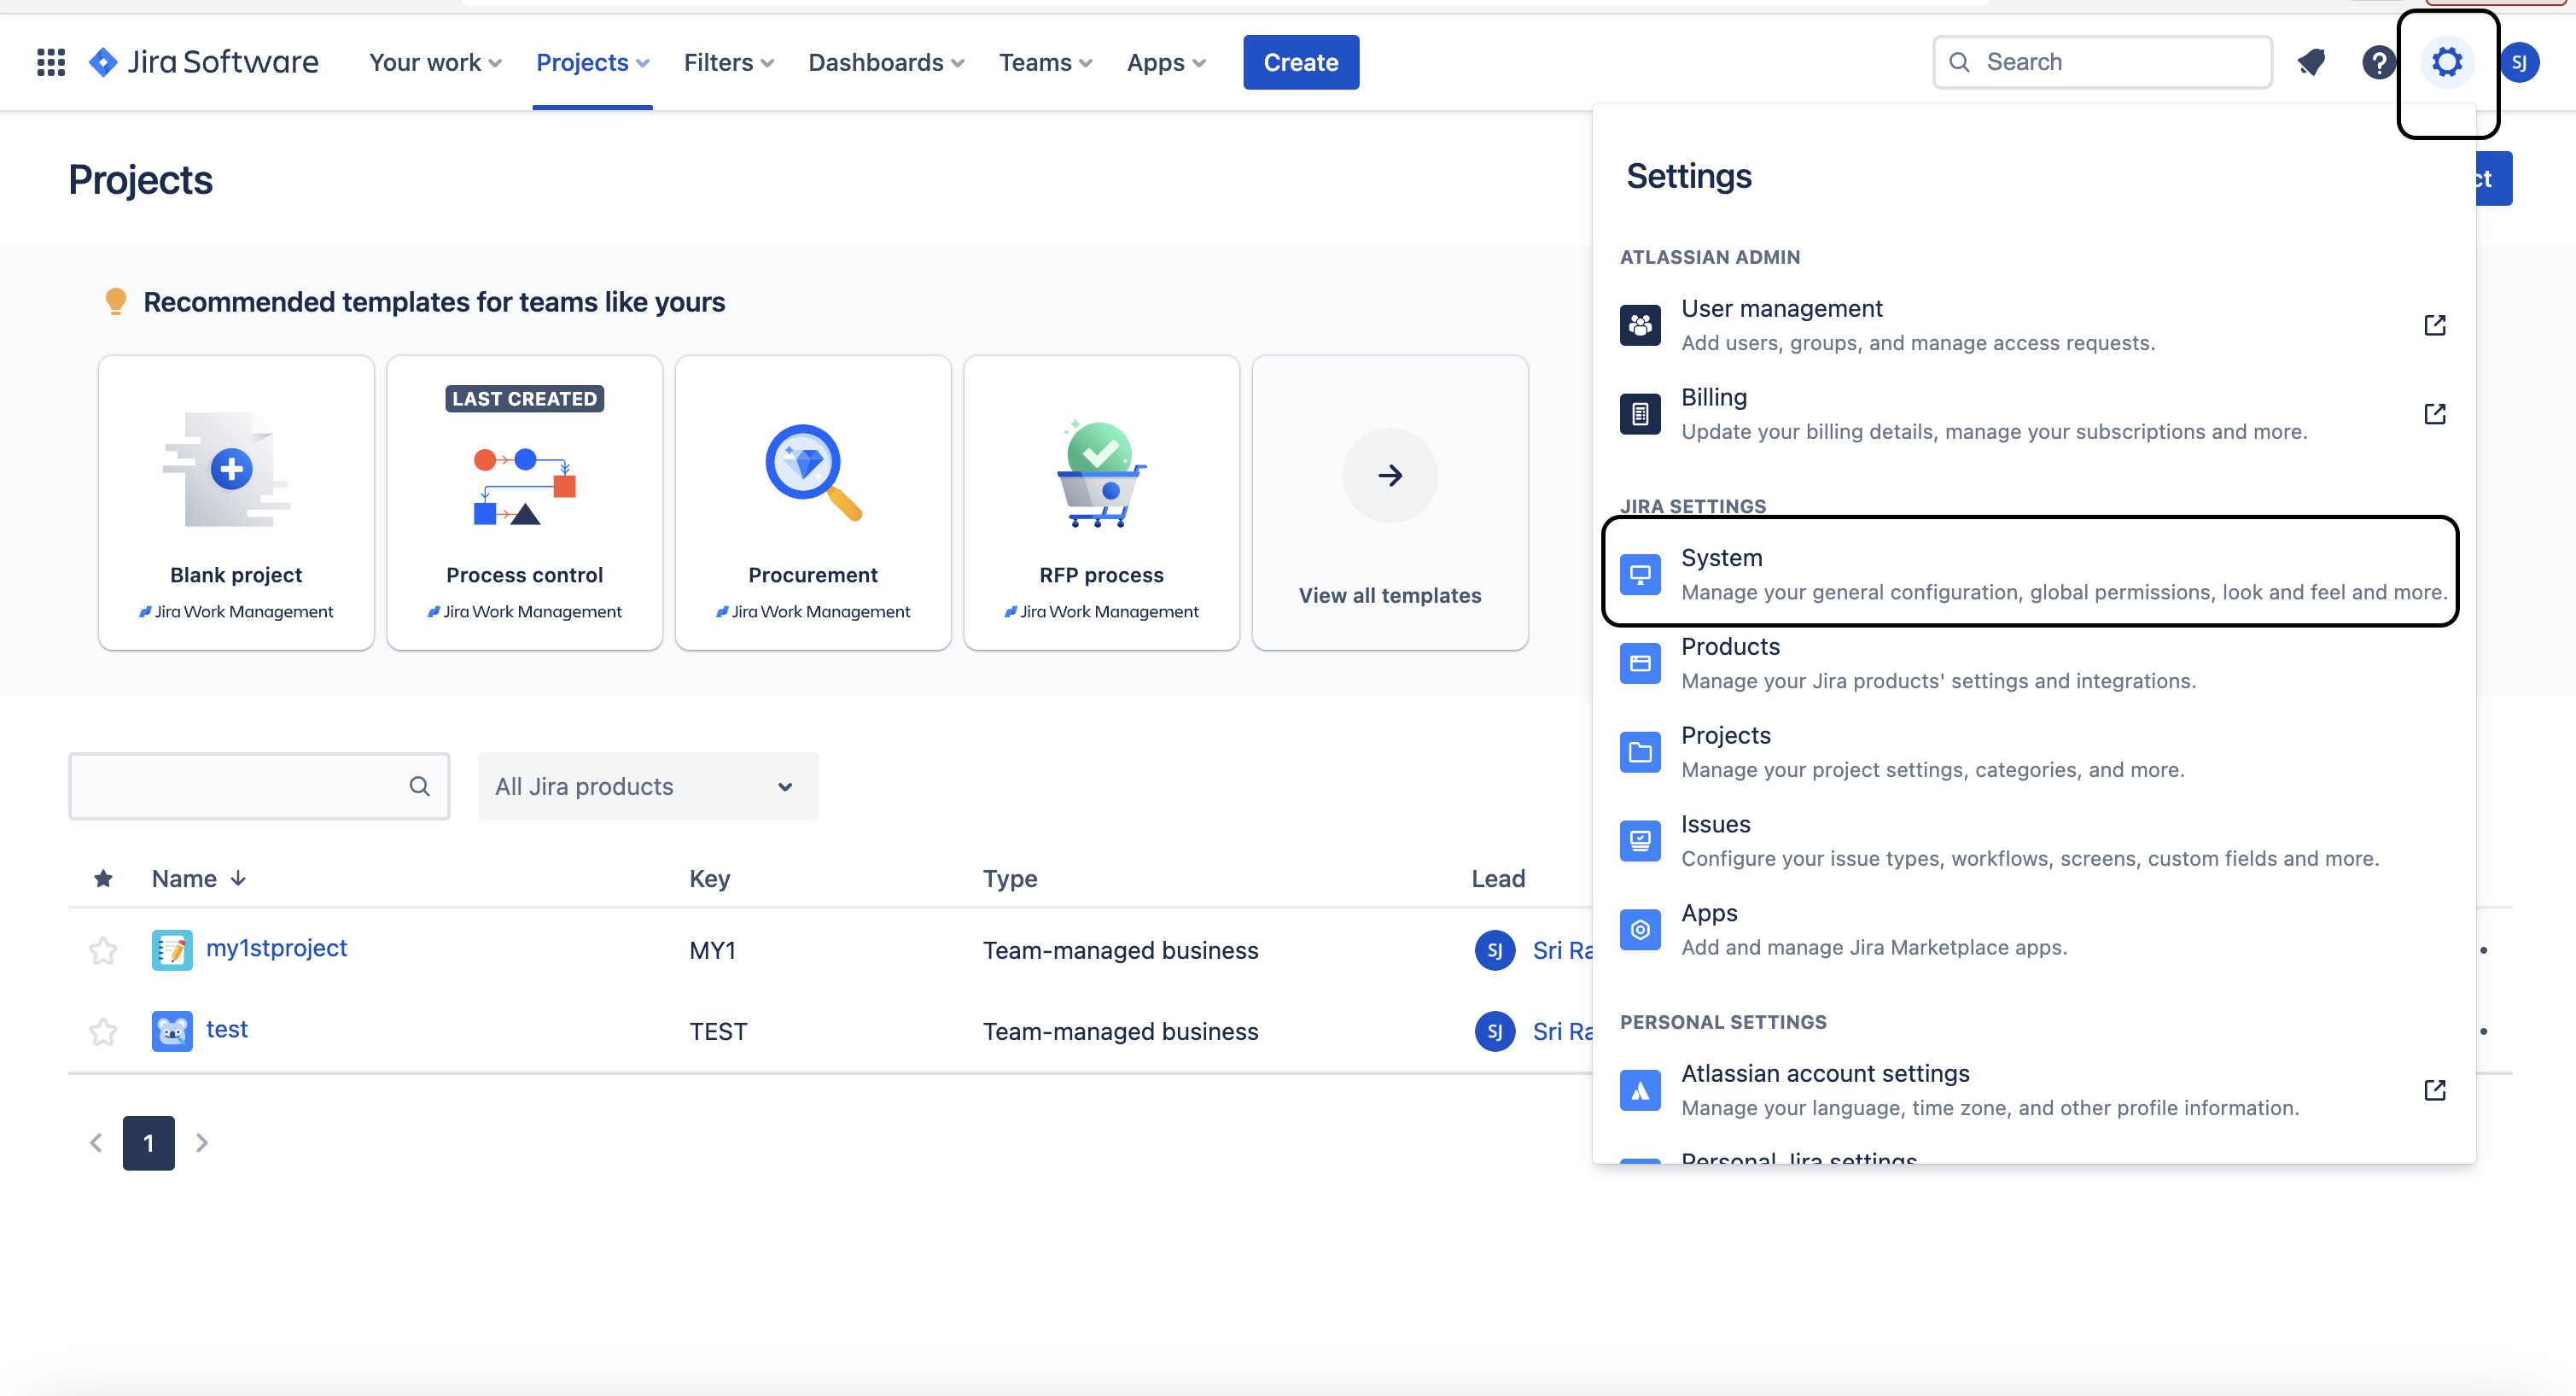Click the test project avatar icon
Image resolution: width=2576 pixels, height=1396 pixels.
point(172,1031)
